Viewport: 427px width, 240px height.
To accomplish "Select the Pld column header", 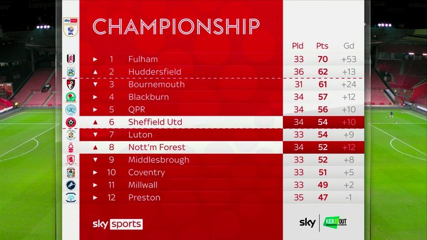I will coord(297,46).
